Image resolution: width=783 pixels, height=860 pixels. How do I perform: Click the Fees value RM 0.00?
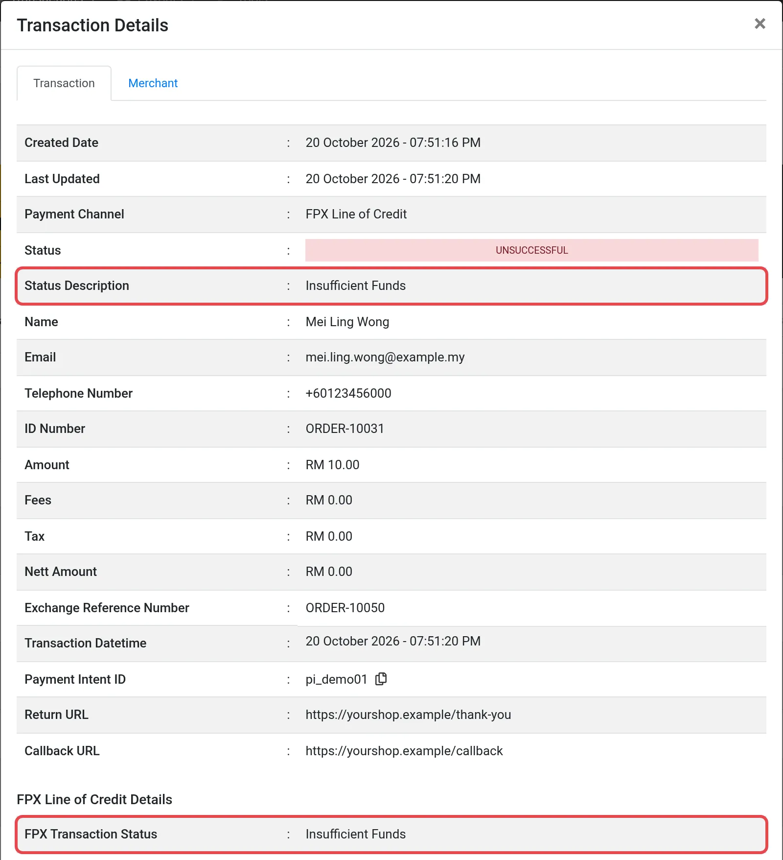329,500
